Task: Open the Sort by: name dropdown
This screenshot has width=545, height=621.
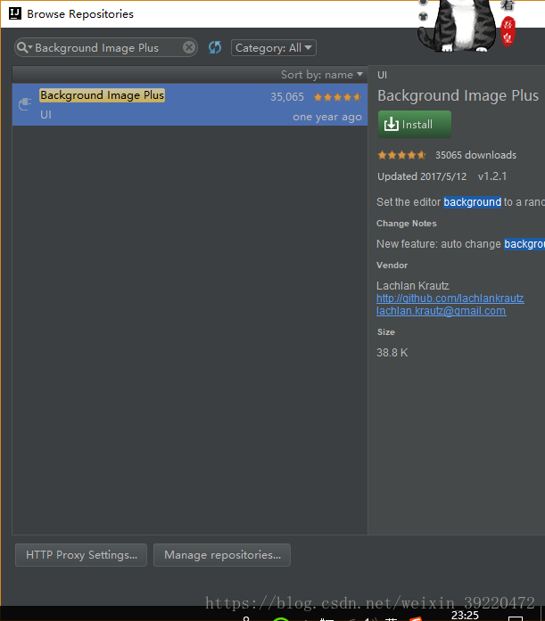Action: 321,75
